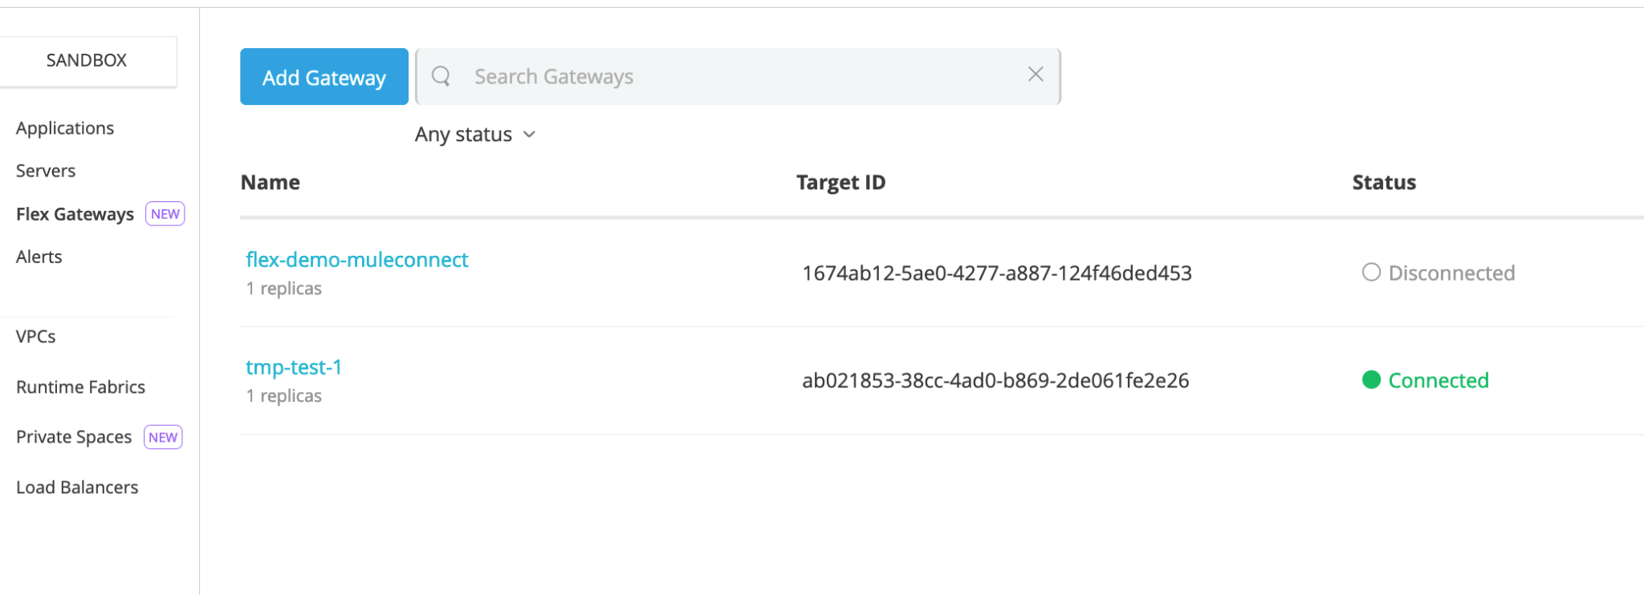Image resolution: width=1644 pixels, height=595 pixels.
Task: Open the flex-demo-muleconnect gateway
Action: (356, 260)
